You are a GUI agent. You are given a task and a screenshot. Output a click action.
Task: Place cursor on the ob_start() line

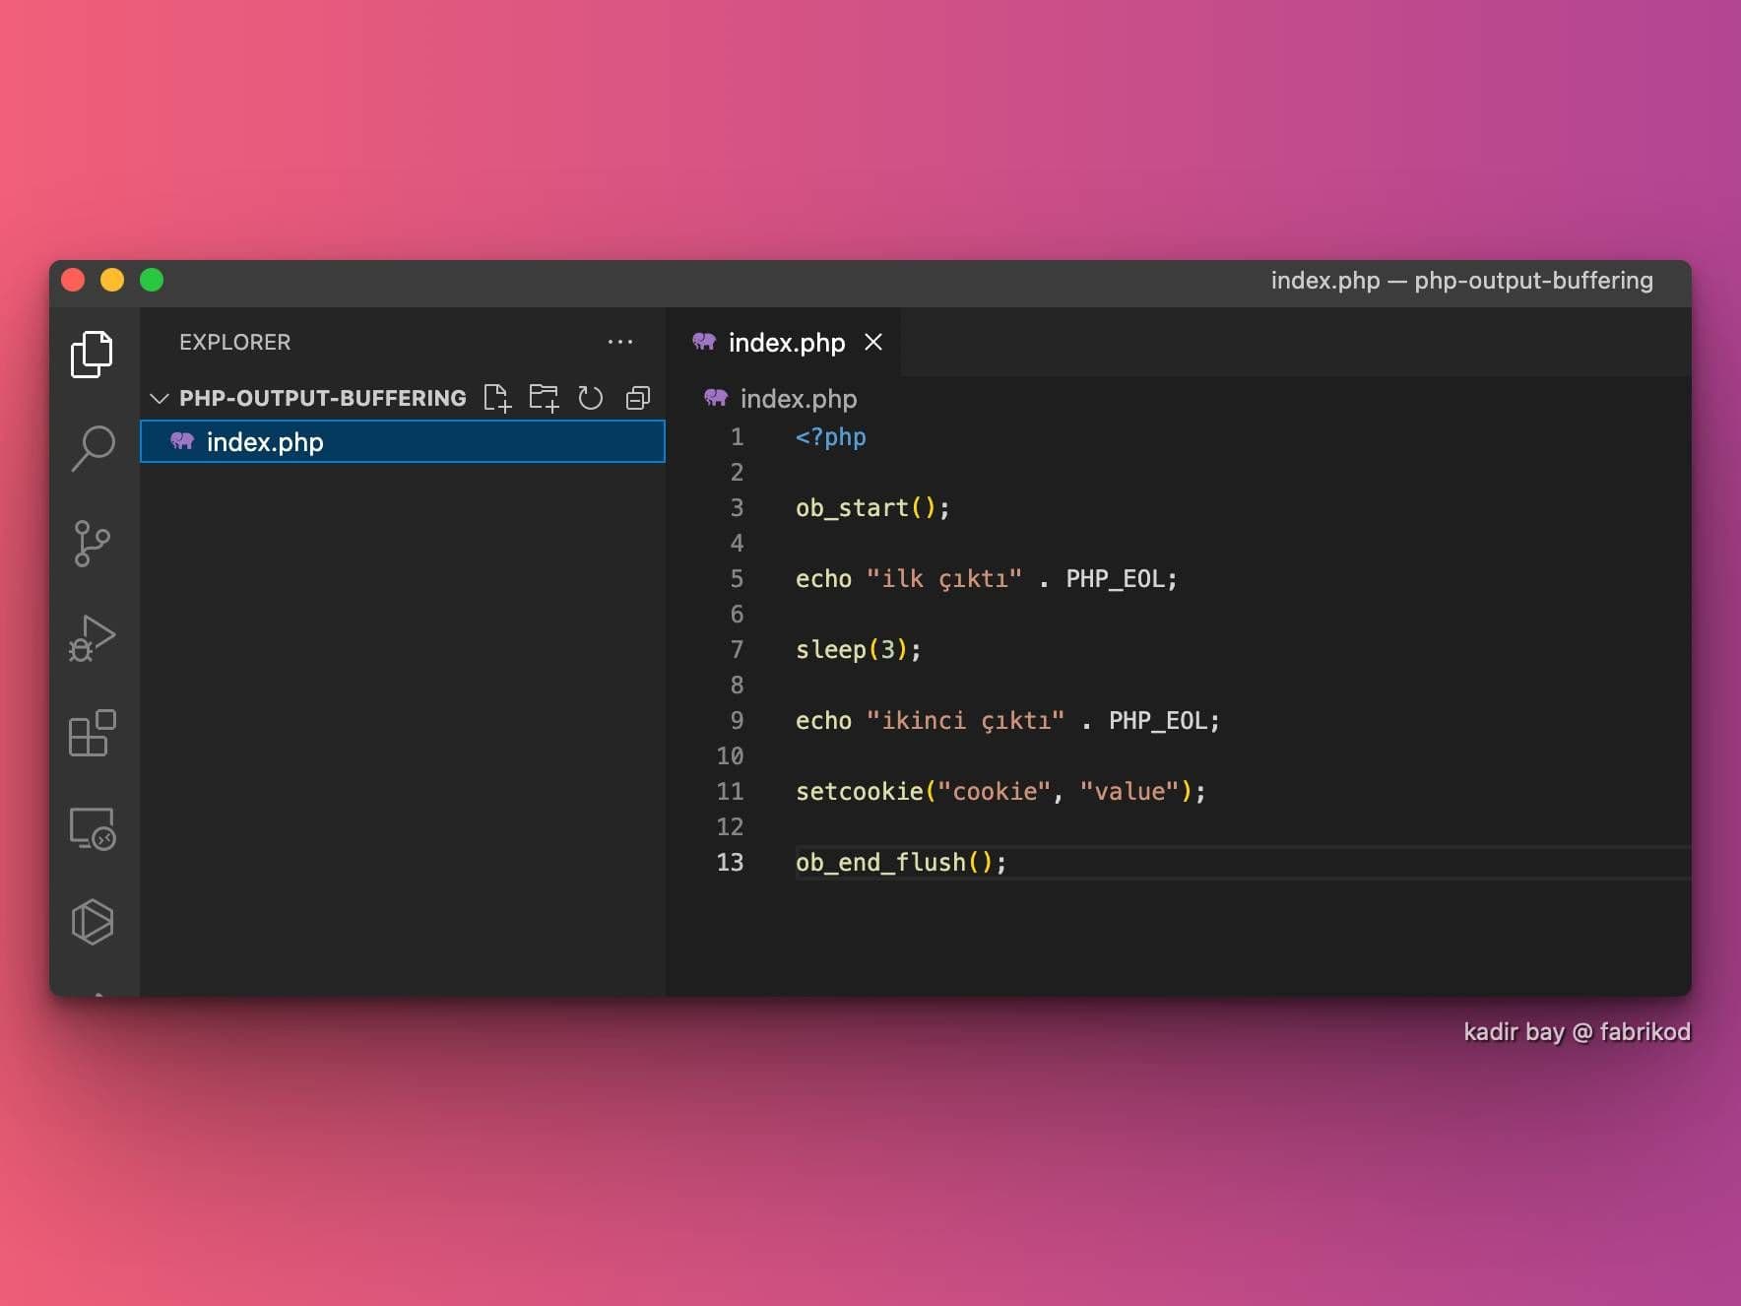[x=871, y=508]
